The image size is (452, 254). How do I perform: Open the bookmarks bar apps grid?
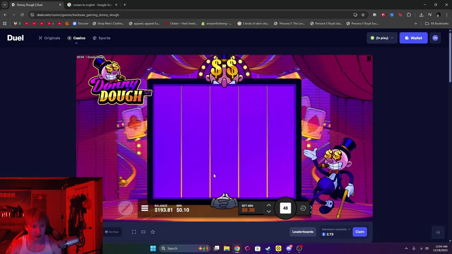(x=5, y=24)
